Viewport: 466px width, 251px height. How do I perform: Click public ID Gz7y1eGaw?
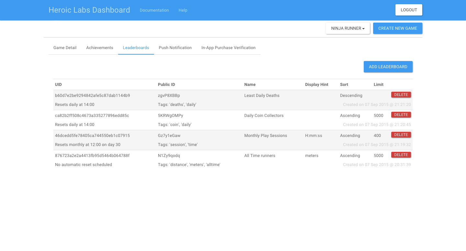(169, 136)
